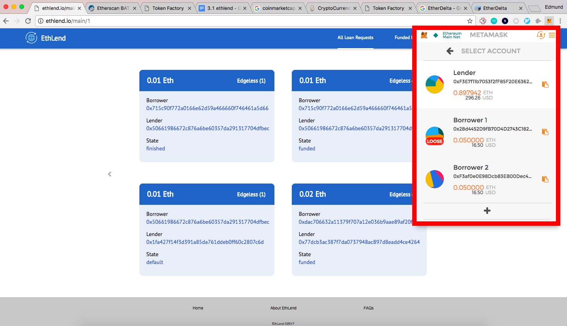
Task: Go back using the Select Account arrow
Action: [450, 51]
